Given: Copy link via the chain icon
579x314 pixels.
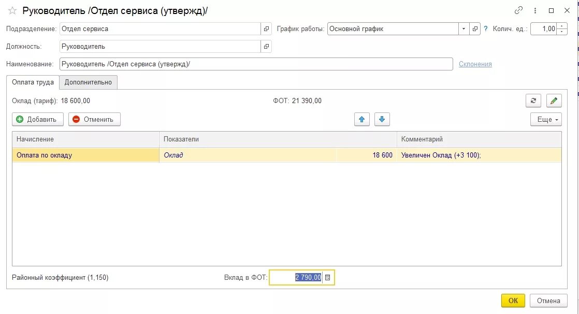Looking at the screenshot, I should point(518,10).
